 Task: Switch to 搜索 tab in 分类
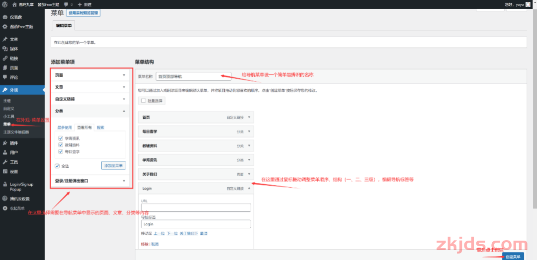click(100, 128)
